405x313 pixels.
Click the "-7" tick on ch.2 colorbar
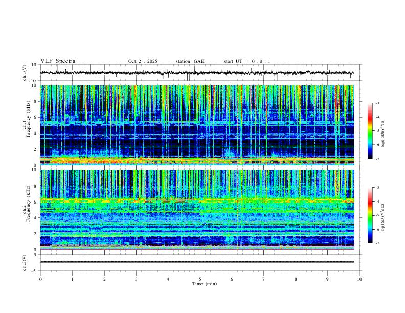pos(377,243)
